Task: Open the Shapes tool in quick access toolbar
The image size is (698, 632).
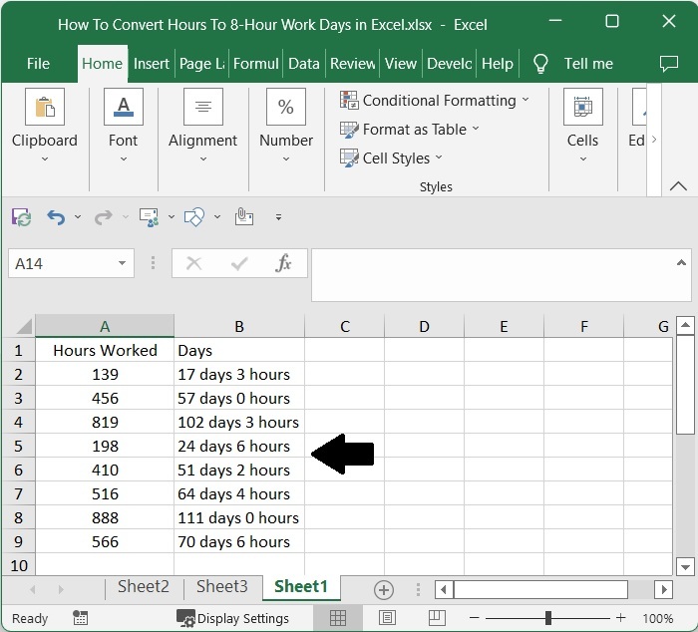Action: (195, 216)
